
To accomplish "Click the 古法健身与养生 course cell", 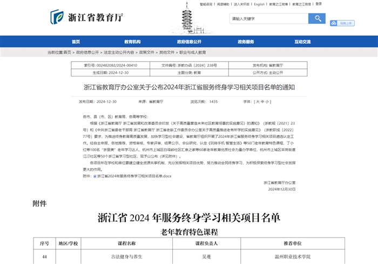I will (x=127, y=257).
